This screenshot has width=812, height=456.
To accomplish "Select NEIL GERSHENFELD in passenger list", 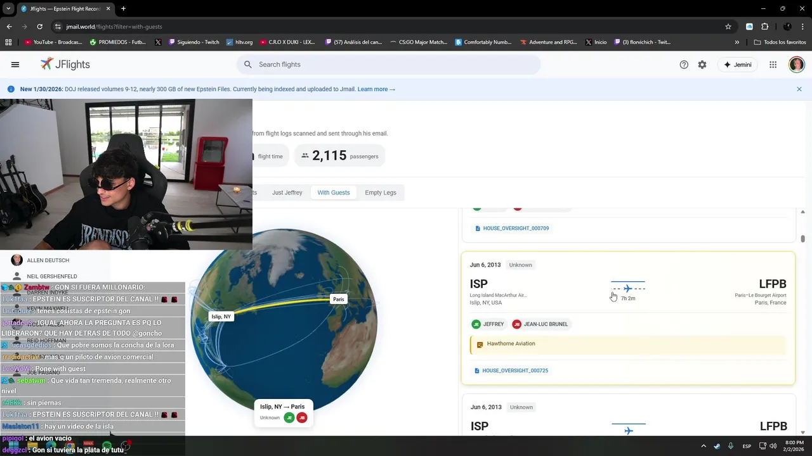I will click(x=52, y=277).
